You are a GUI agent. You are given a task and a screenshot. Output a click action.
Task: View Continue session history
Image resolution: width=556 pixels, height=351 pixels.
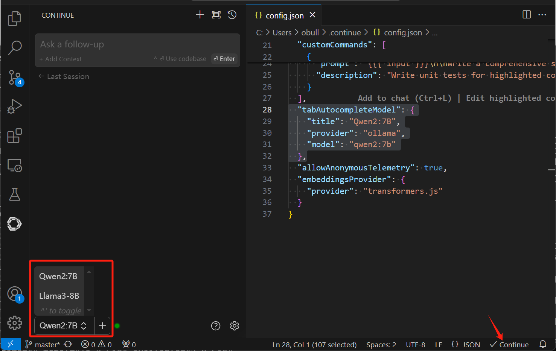(x=232, y=15)
